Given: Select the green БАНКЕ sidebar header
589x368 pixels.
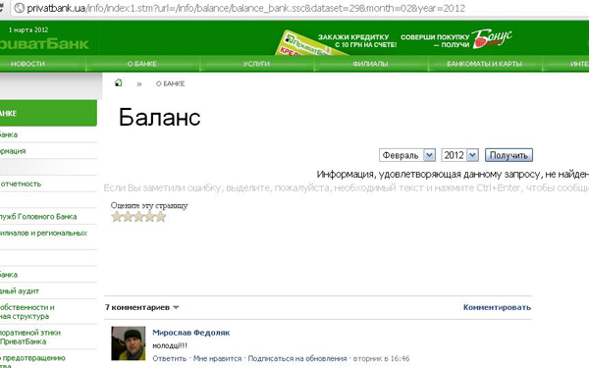Looking at the screenshot, I should tap(48, 113).
